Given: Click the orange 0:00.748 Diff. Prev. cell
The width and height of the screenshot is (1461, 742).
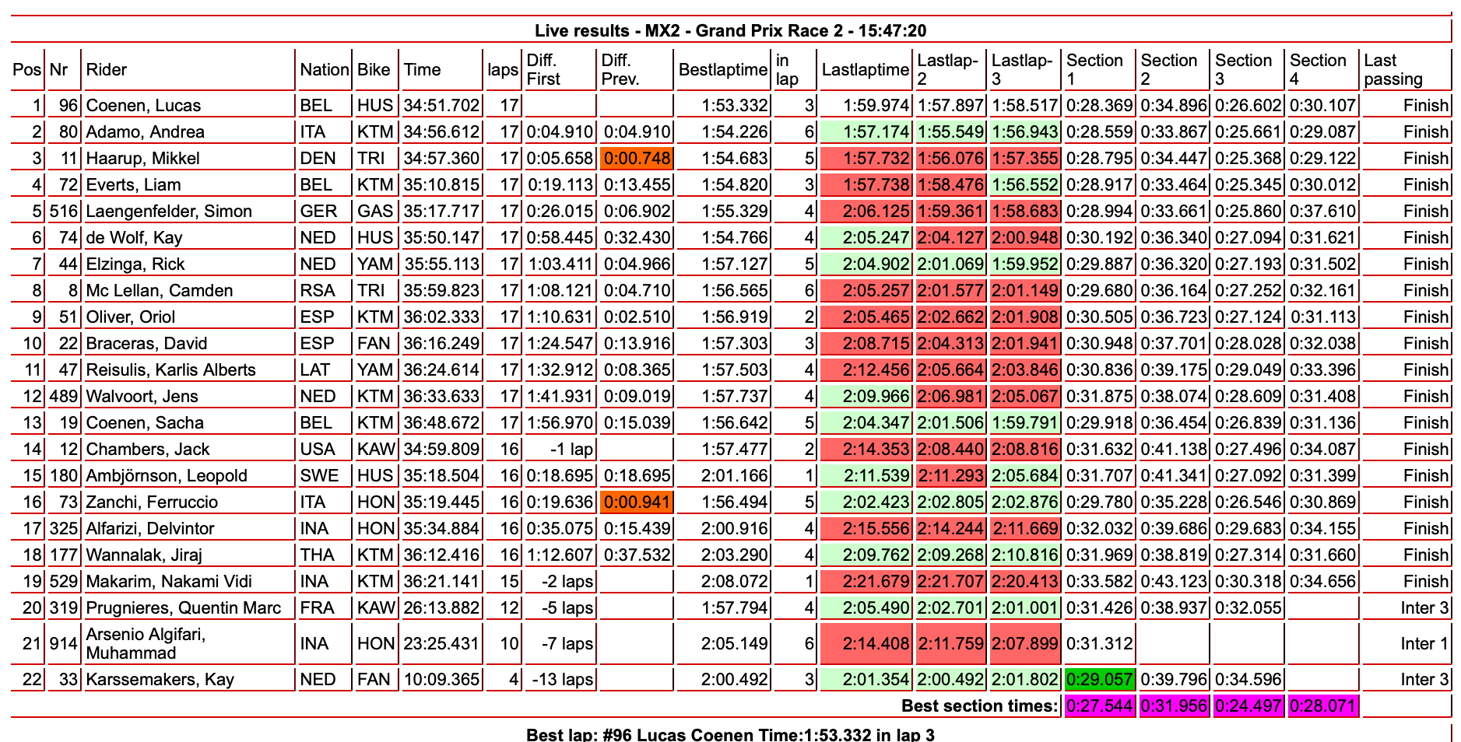Looking at the screenshot, I should pos(636,159).
